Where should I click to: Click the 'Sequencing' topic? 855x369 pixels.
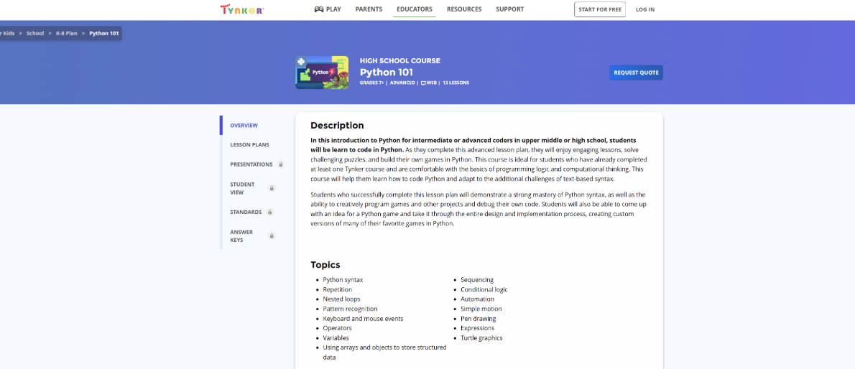(x=477, y=279)
